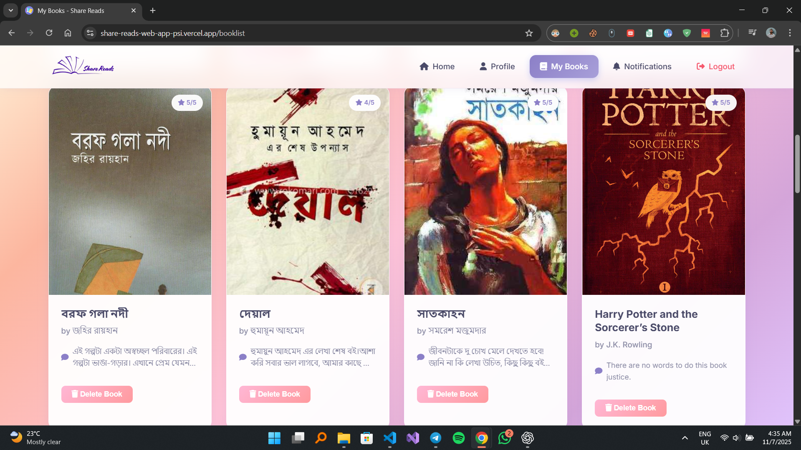Image resolution: width=801 pixels, height=450 pixels.
Task: Open the browser extensions puzzle icon
Action: tap(725, 33)
